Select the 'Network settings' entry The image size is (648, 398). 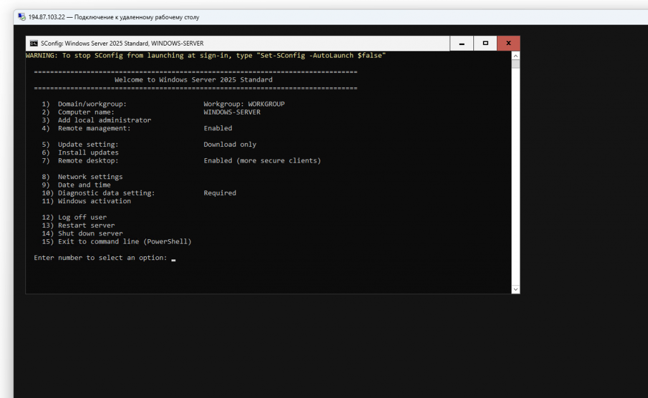point(90,177)
